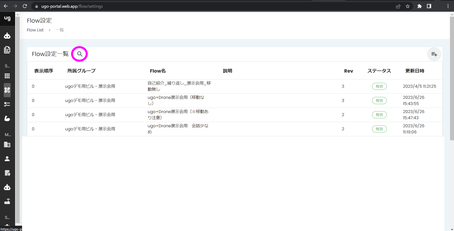Open the checklist section in the sidebar
Viewport: 454px width, 231px height.
[7, 104]
